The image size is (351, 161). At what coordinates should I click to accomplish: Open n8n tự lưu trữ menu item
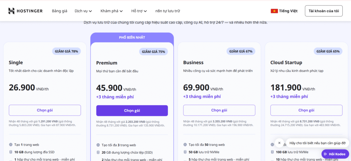[x=167, y=11]
